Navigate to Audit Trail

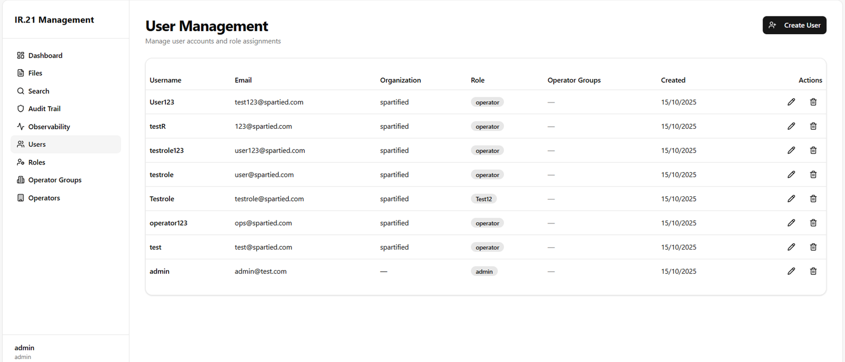click(x=44, y=109)
